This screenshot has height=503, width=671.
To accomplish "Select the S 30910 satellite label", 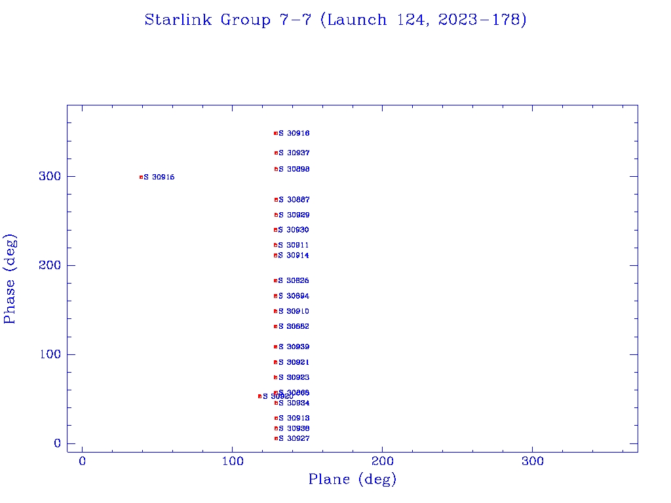I will pos(294,311).
